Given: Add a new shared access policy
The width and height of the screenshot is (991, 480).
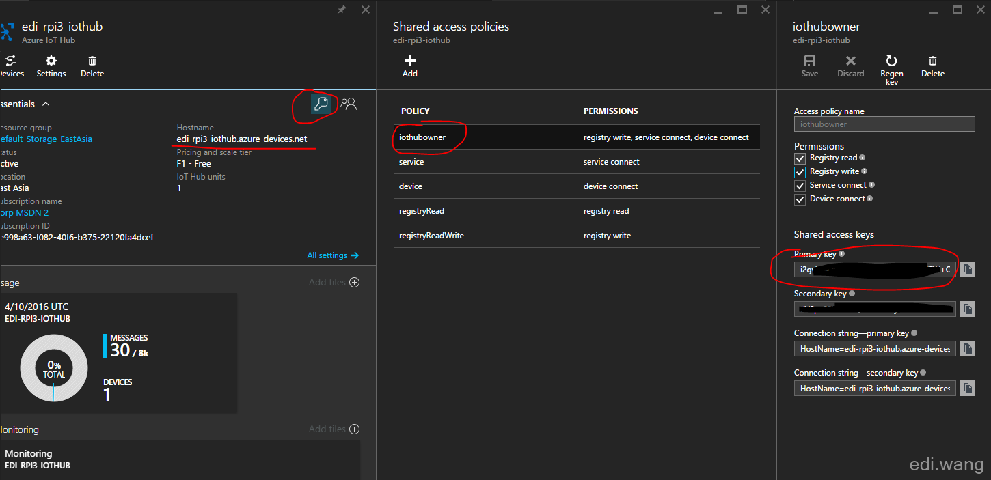Looking at the screenshot, I should pos(410,66).
